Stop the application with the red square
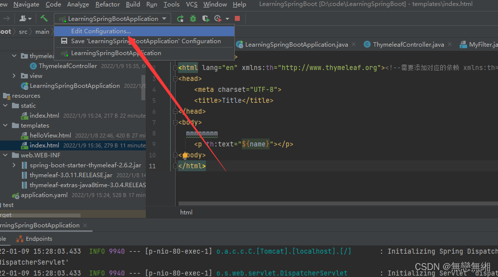The width and height of the screenshot is (498, 277). 237,19
